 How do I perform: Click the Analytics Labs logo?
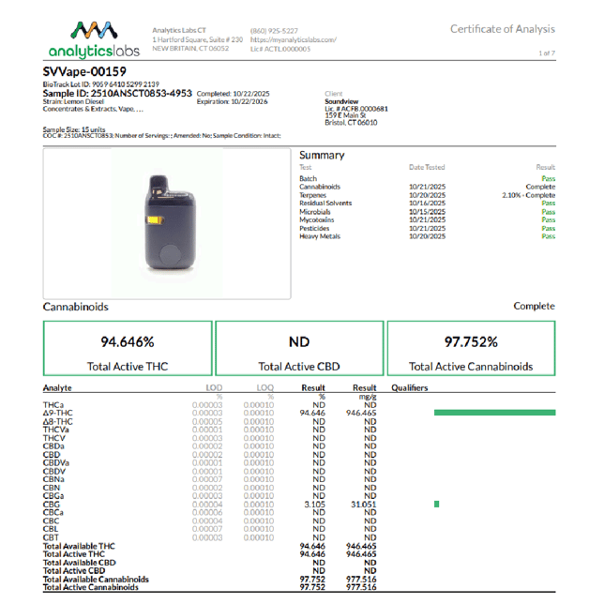point(94,40)
